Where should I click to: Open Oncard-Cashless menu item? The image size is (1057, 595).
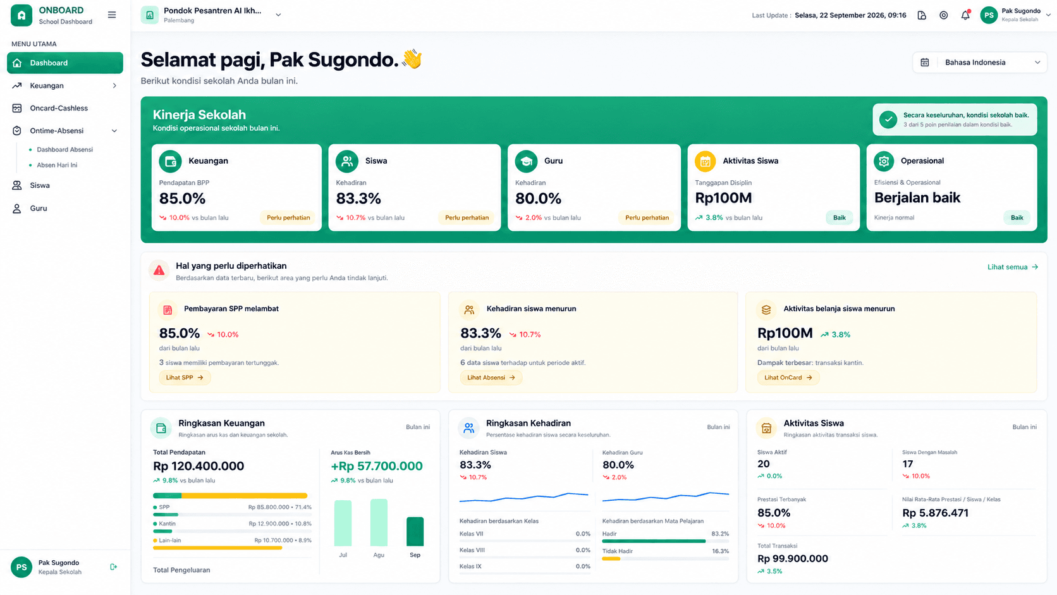65,108
